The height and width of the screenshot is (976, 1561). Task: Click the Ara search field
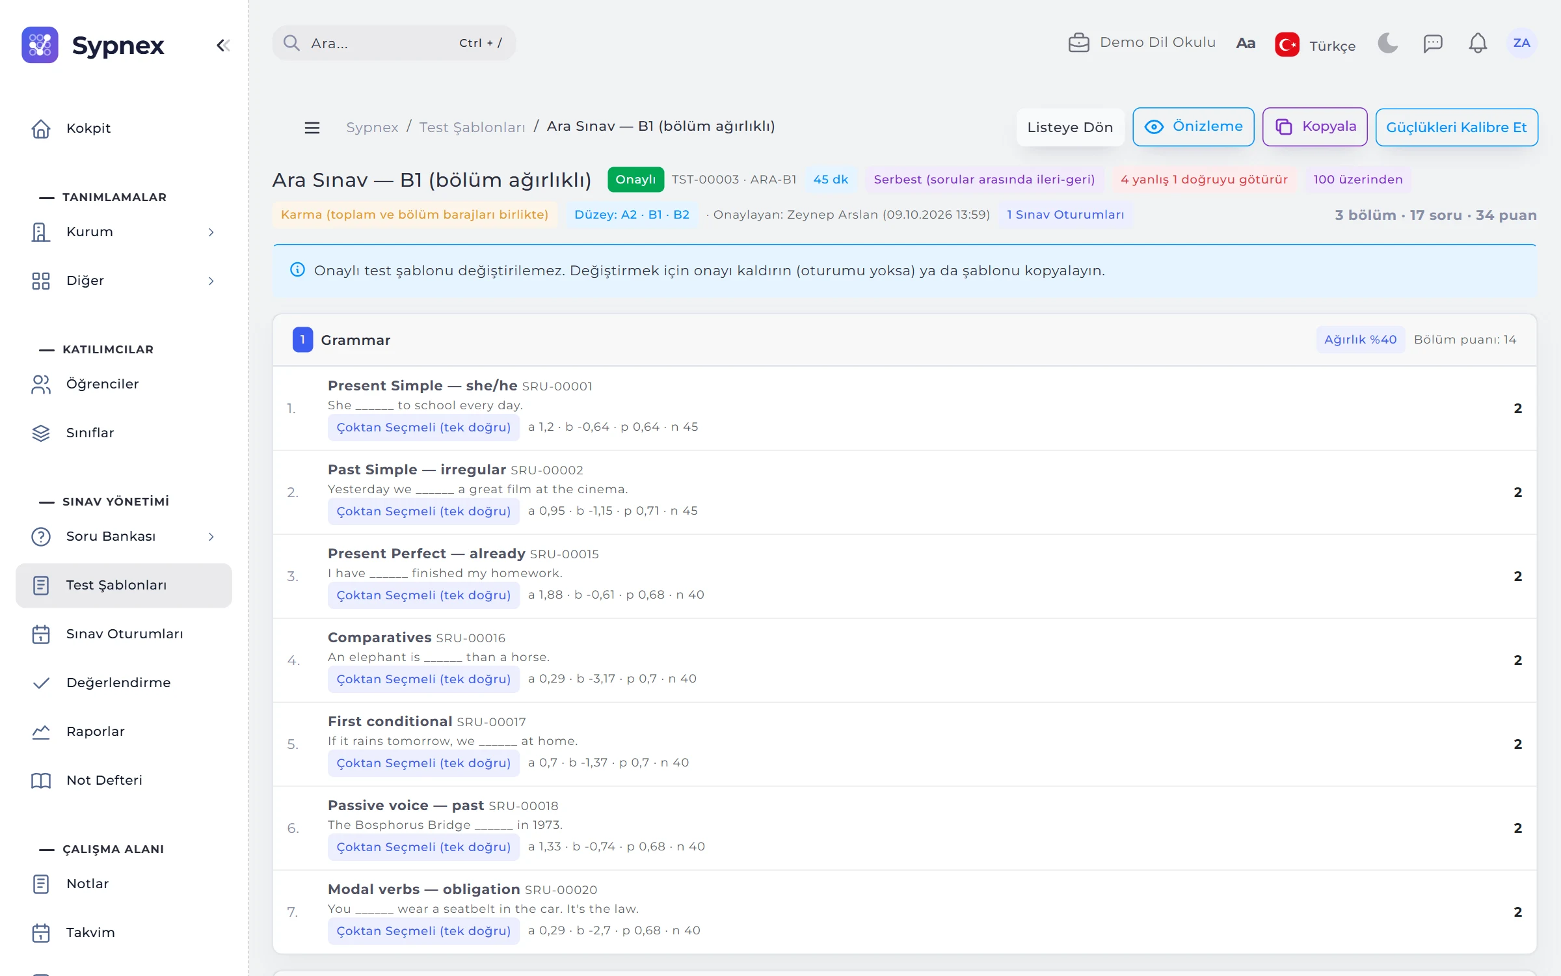[x=394, y=43]
